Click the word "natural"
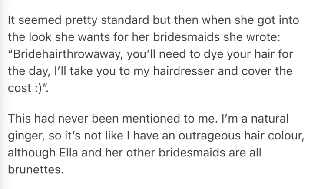The image size is (311, 189). [273, 119]
